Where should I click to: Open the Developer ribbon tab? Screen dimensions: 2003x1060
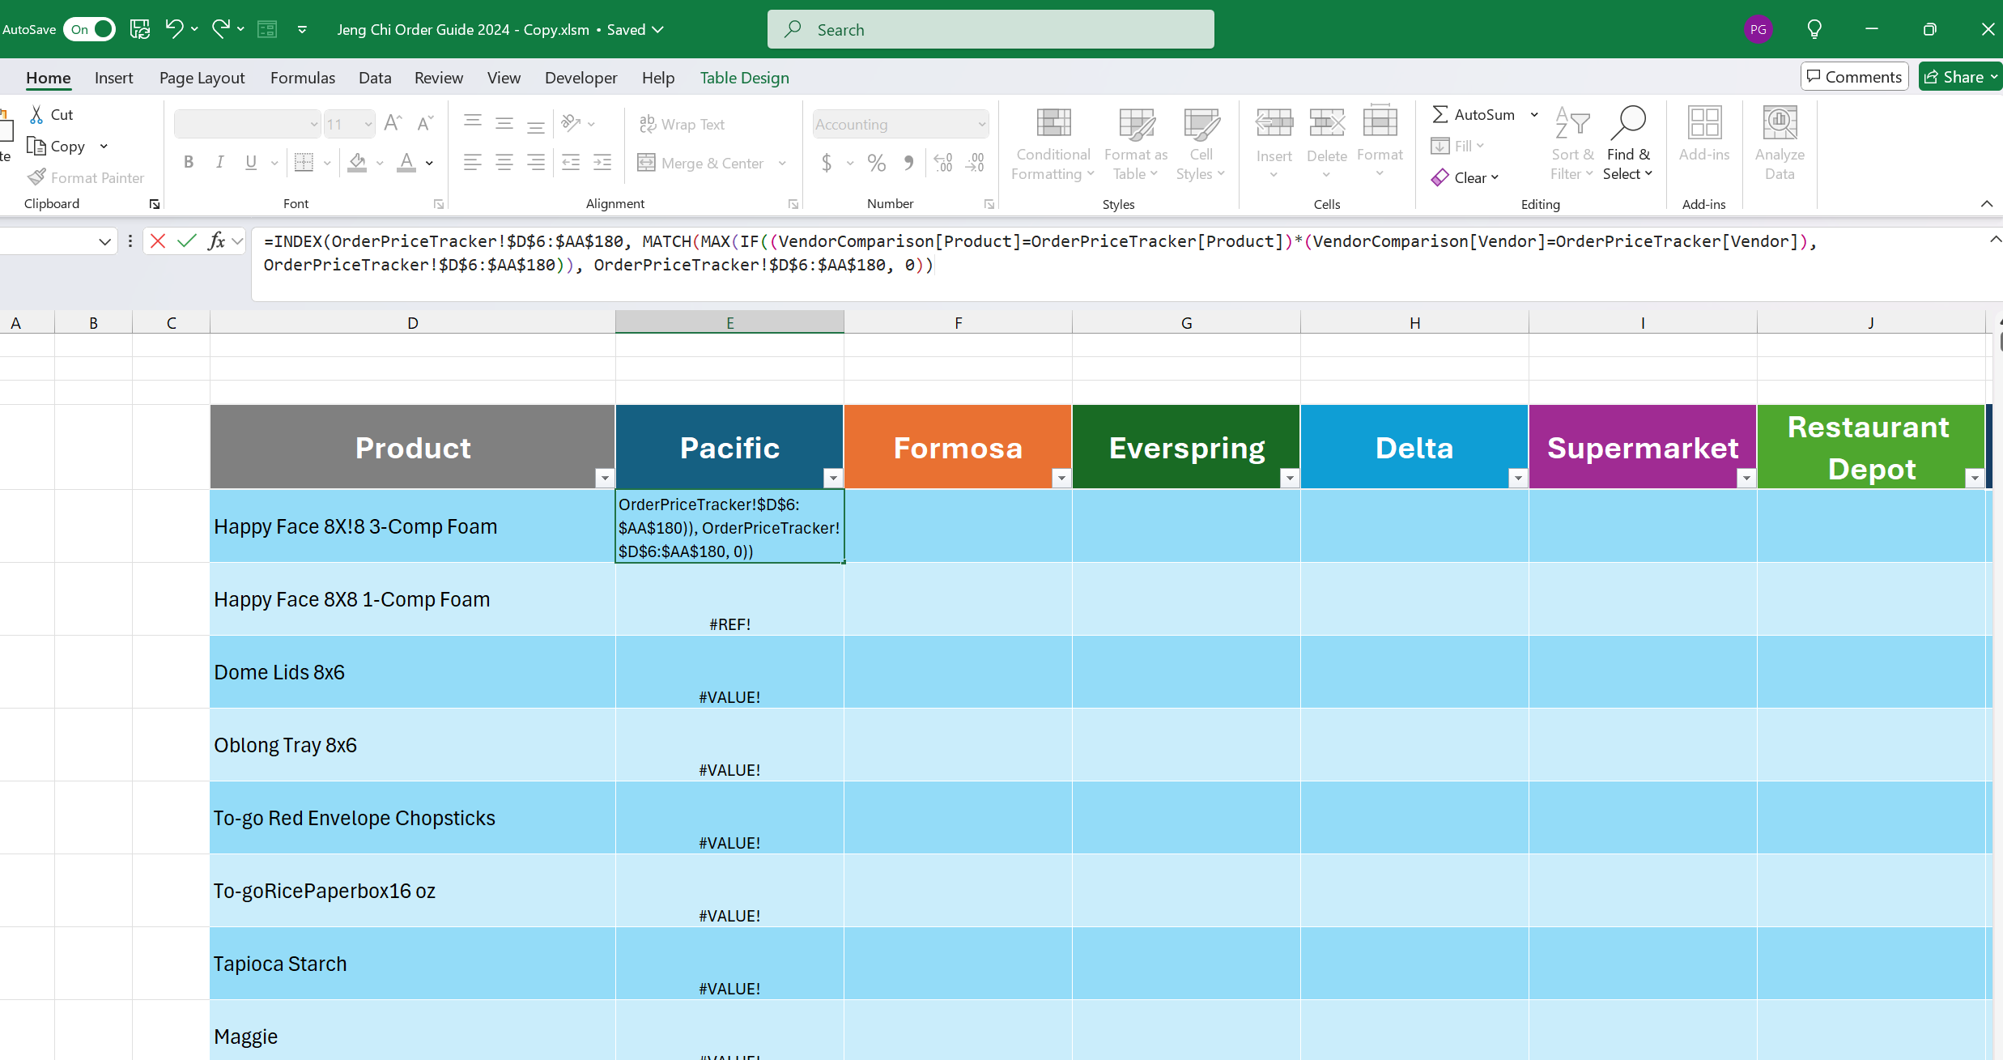coord(580,78)
